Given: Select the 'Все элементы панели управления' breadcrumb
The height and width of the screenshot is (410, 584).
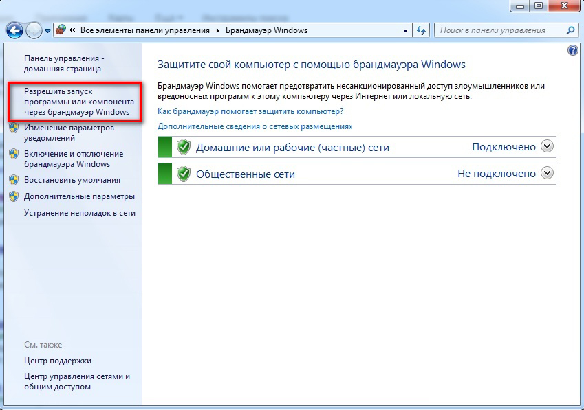Looking at the screenshot, I should point(145,30).
